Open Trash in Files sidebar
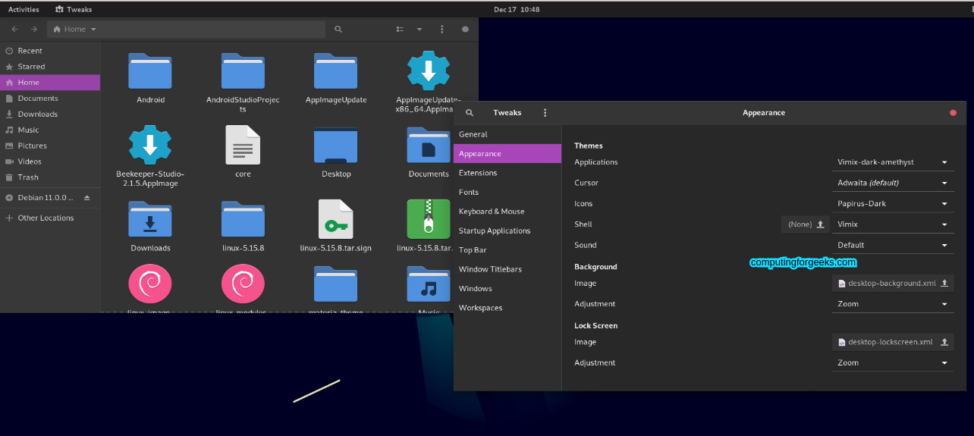This screenshot has width=974, height=436. (x=50, y=177)
